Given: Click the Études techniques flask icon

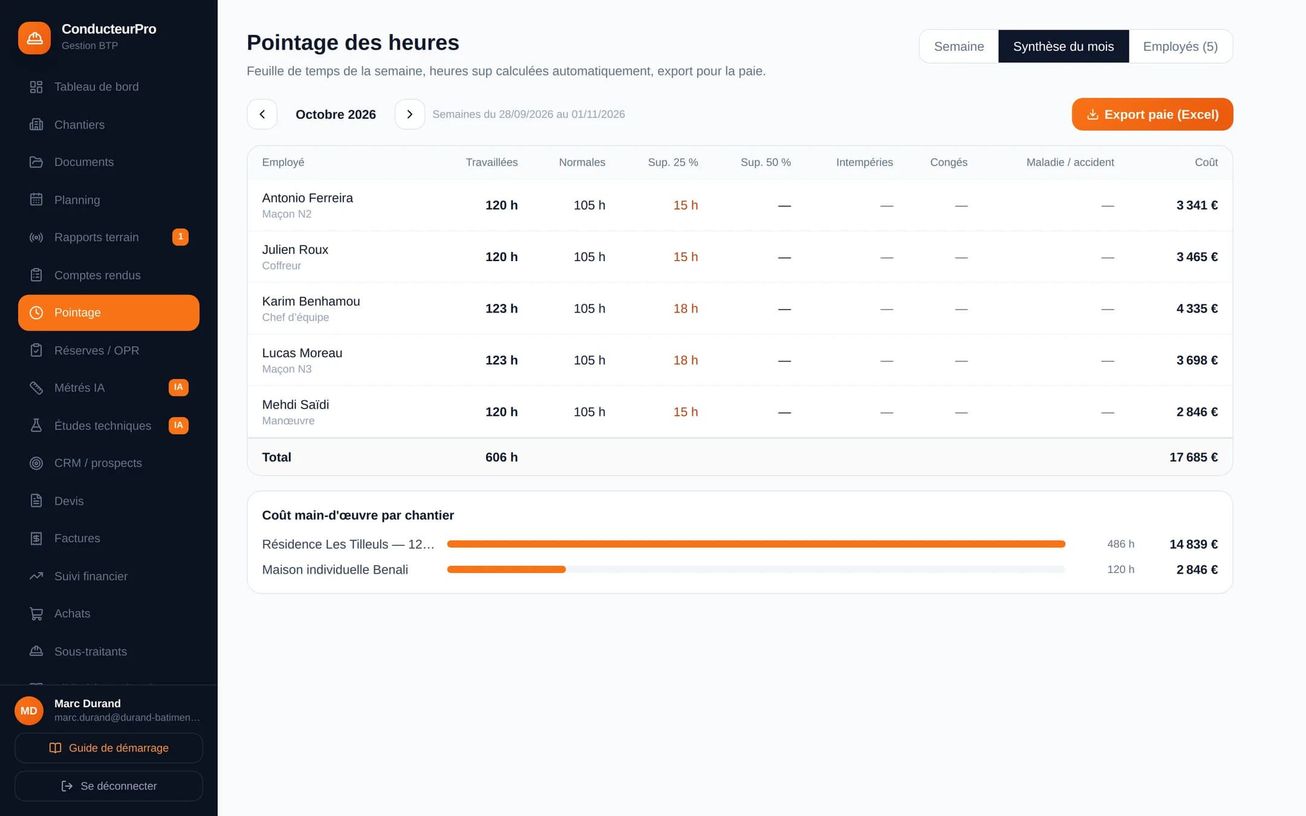Looking at the screenshot, I should pos(36,426).
